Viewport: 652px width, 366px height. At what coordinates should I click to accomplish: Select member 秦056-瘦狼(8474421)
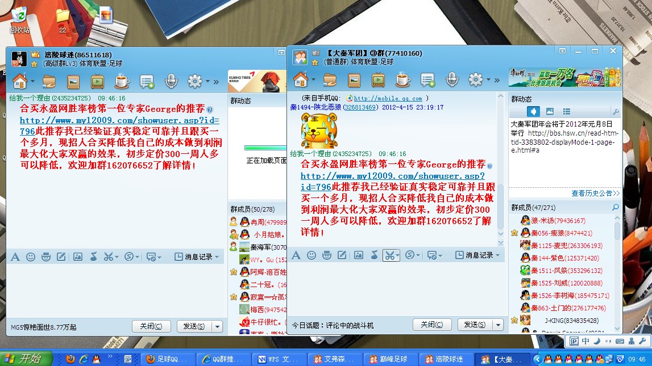(562, 233)
